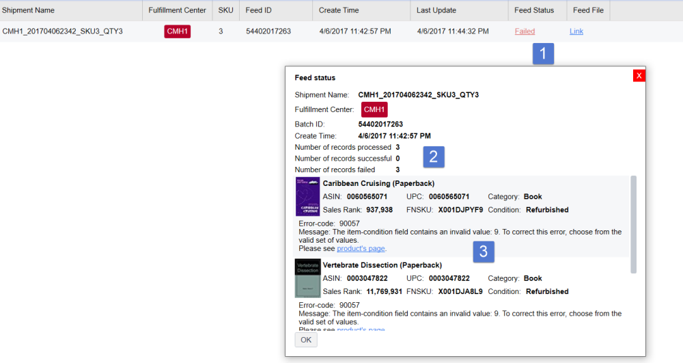683x363 pixels.
Task: Close the Feed status dialog
Action: tap(639, 76)
